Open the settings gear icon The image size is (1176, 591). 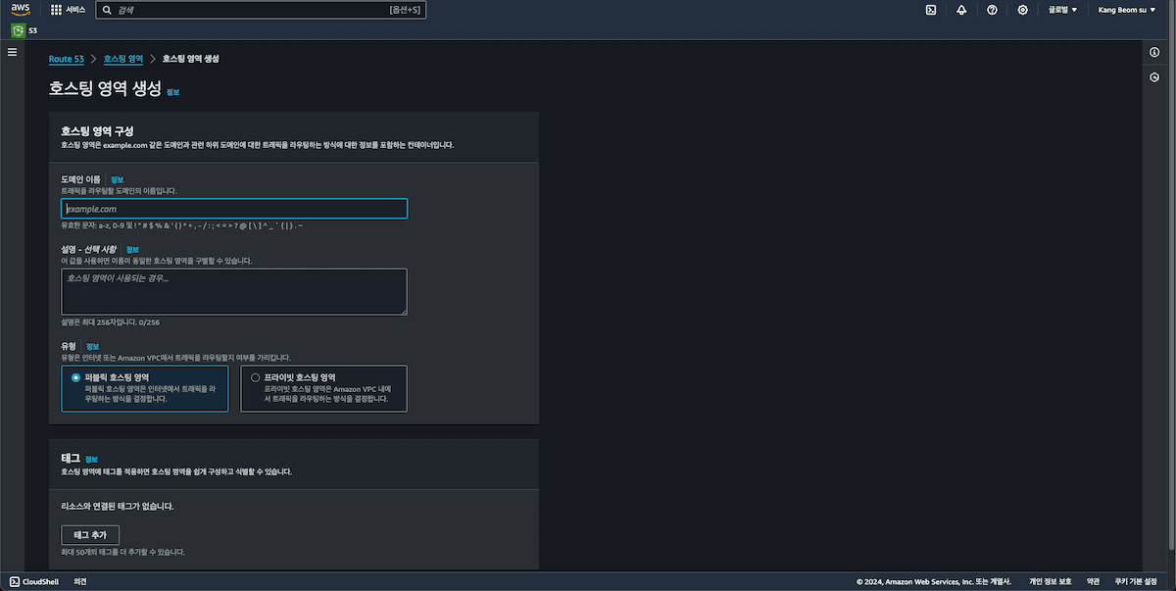(1022, 10)
